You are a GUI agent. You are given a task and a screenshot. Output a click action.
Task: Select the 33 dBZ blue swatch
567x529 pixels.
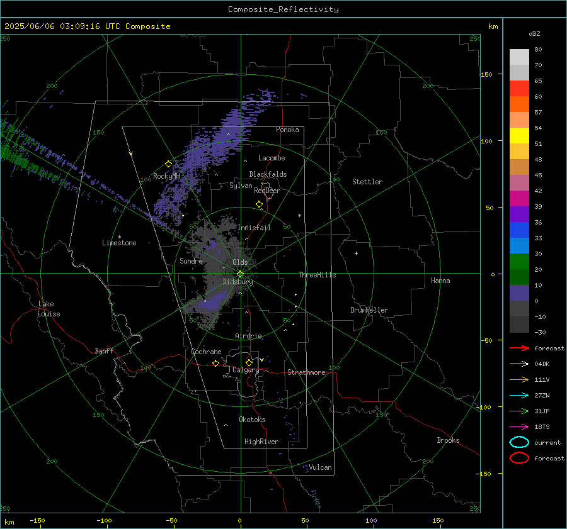click(x=519, y=230)
